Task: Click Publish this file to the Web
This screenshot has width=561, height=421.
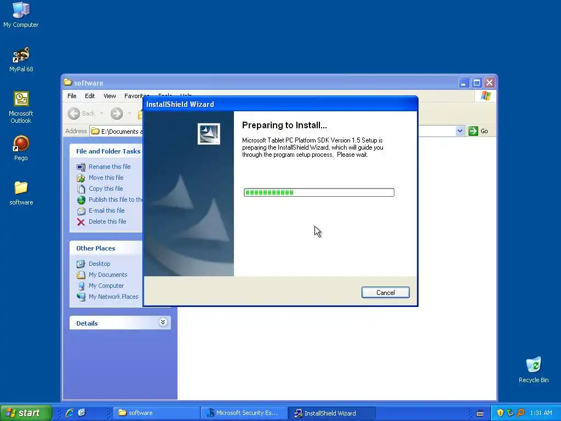Action: point(116,200)
